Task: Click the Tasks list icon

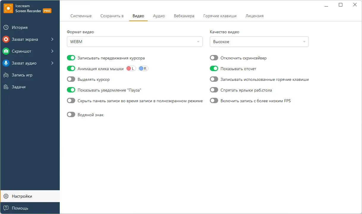Action: pyautogui.click(x=6, y=87)
